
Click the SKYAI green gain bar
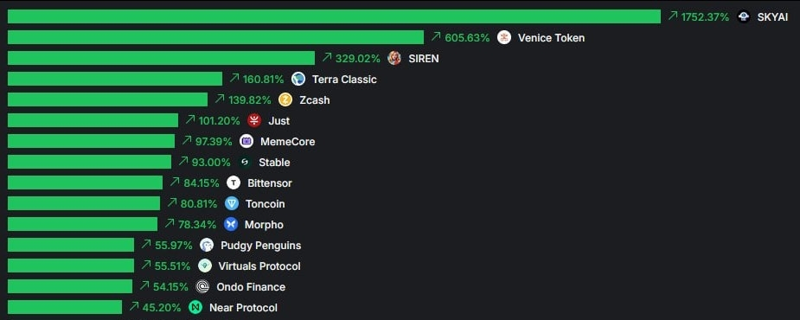pos(334,16)
